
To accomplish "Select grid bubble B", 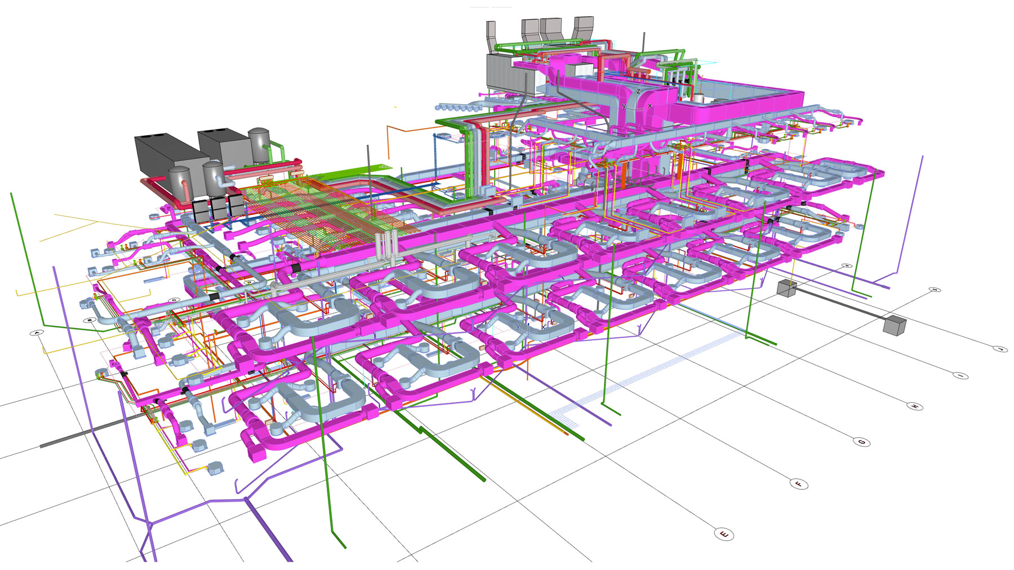I will pos(90,320).
